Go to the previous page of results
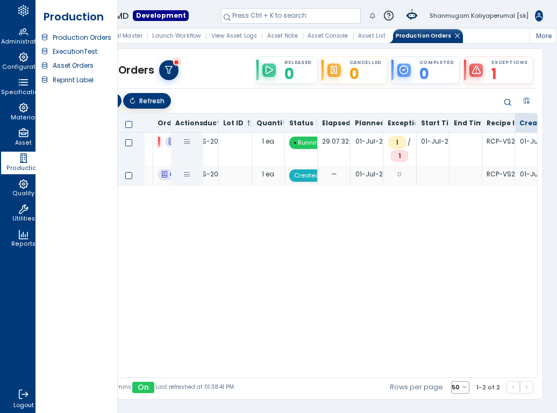 coord(513,387)
